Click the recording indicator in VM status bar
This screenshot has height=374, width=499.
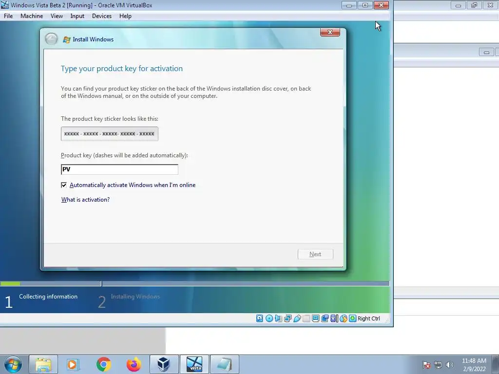325,318
